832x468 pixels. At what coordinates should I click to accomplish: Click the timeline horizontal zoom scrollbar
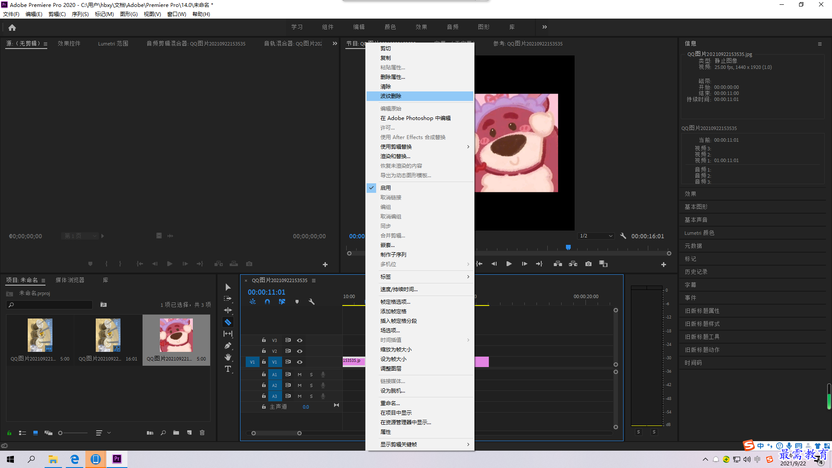click(x=276, y=433)
